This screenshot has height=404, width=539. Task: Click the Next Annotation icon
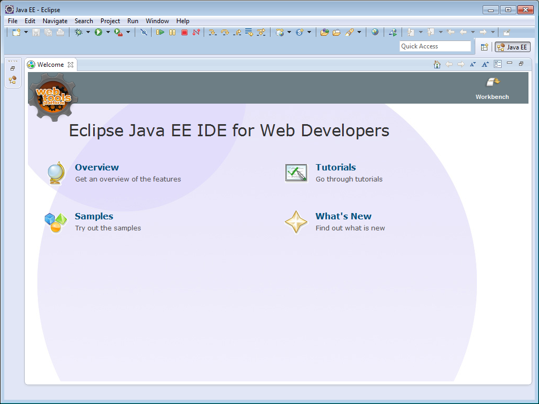pos(411,32)
